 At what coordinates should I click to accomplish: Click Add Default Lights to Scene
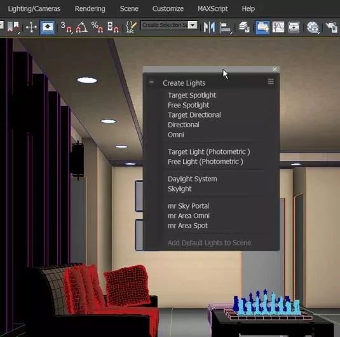[x=209, y=243]
